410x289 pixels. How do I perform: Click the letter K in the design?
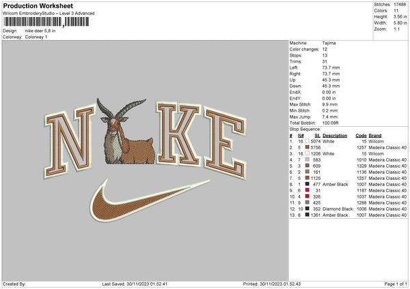click(178, 134)
